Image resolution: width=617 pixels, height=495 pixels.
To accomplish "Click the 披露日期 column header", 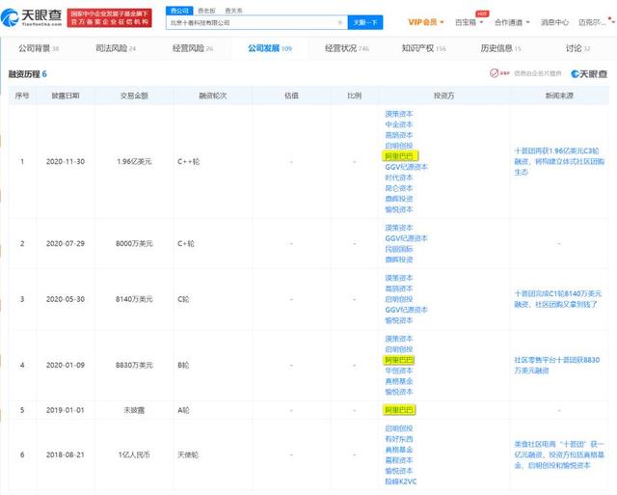I will (x=66, y=96).
